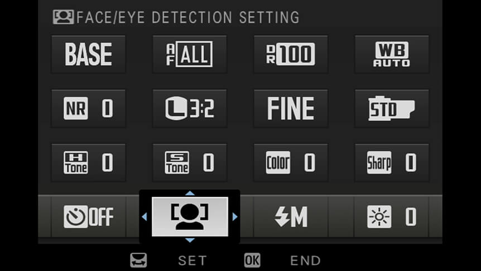Toggle the self-timer OFF tile
The width and height of the screenshot is (481, 271).
(x=88, y=217)
